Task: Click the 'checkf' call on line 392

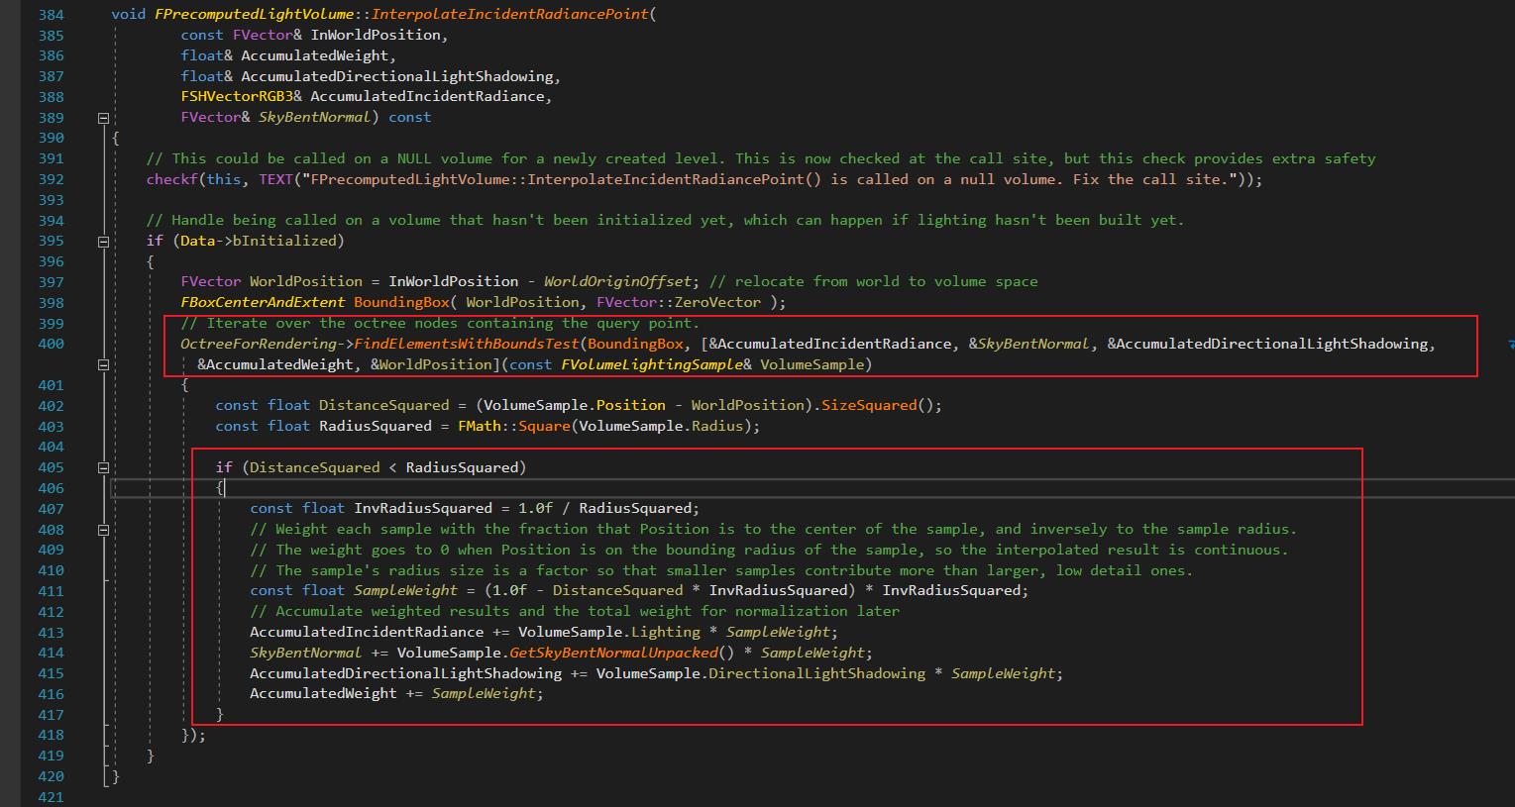Action: [x=172, y=179]
